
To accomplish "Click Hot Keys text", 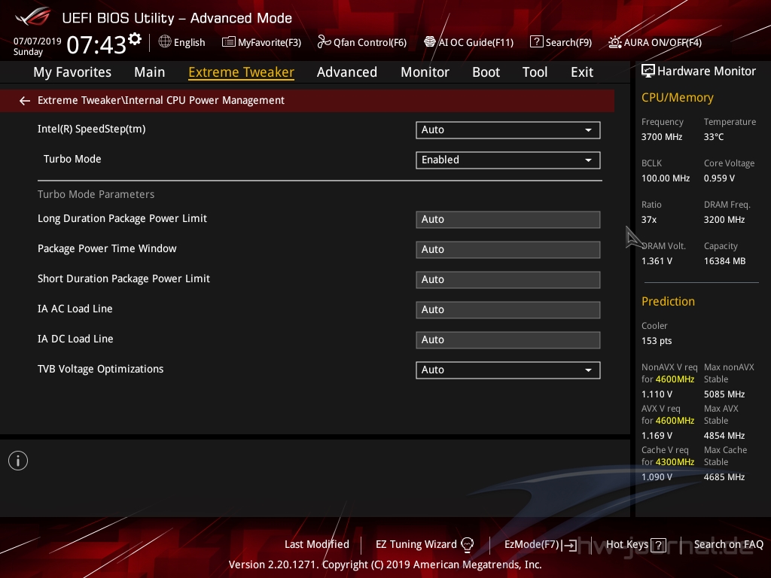I will pyautogui.click(x=627, y=544).
